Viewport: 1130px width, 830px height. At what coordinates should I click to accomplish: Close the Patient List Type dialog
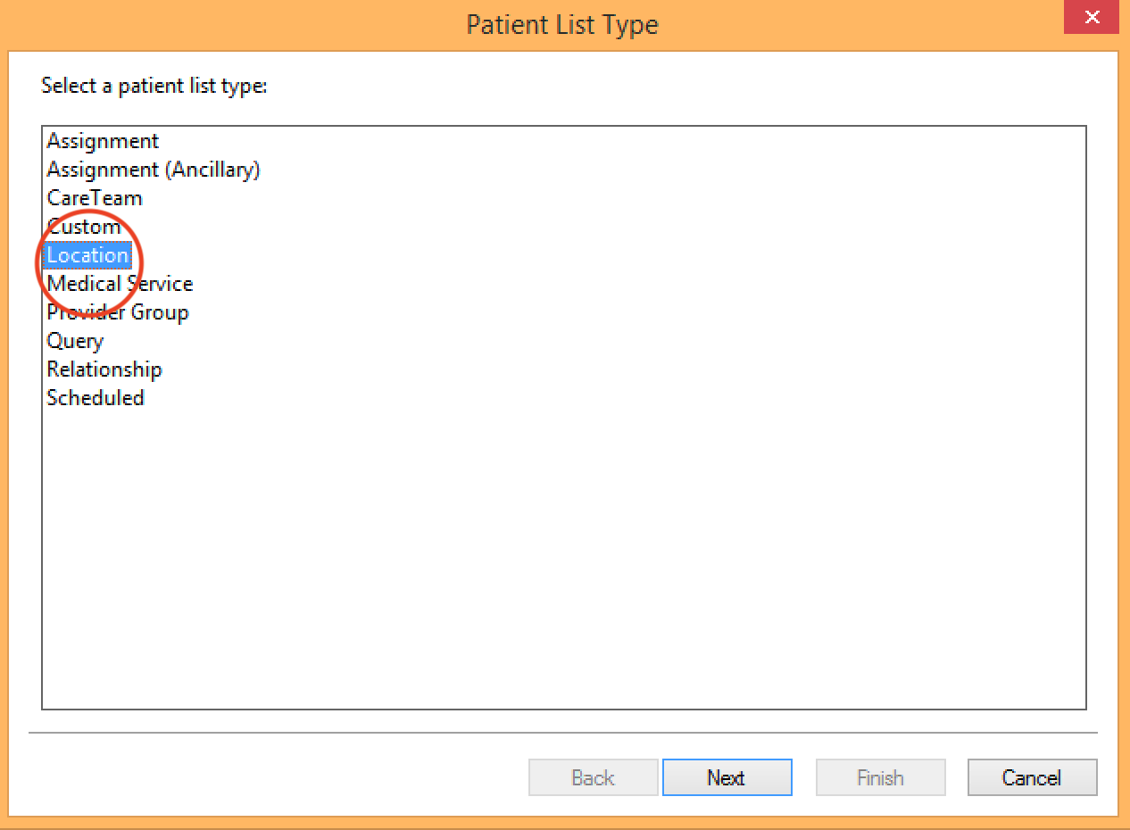point(1092,17)
